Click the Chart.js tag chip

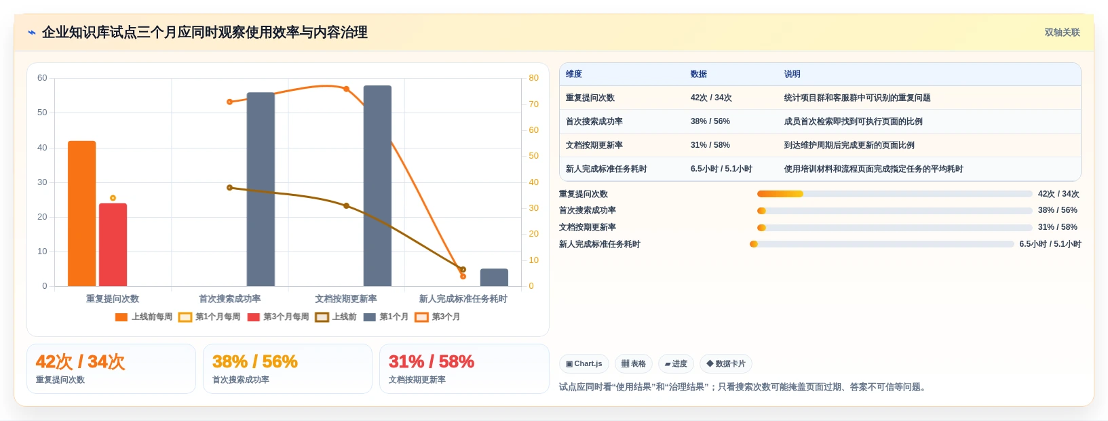point(584,364)
